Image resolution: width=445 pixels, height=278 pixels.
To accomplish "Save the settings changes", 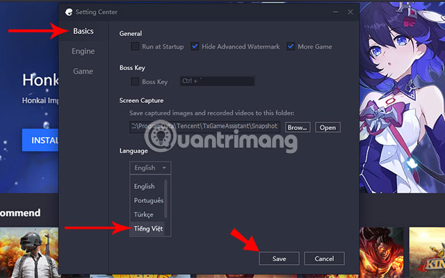I will coord(279,259).
